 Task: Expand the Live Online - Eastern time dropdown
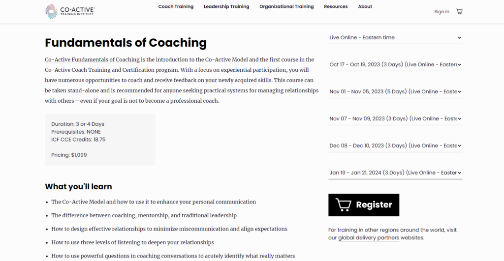(x=395, y=37)
